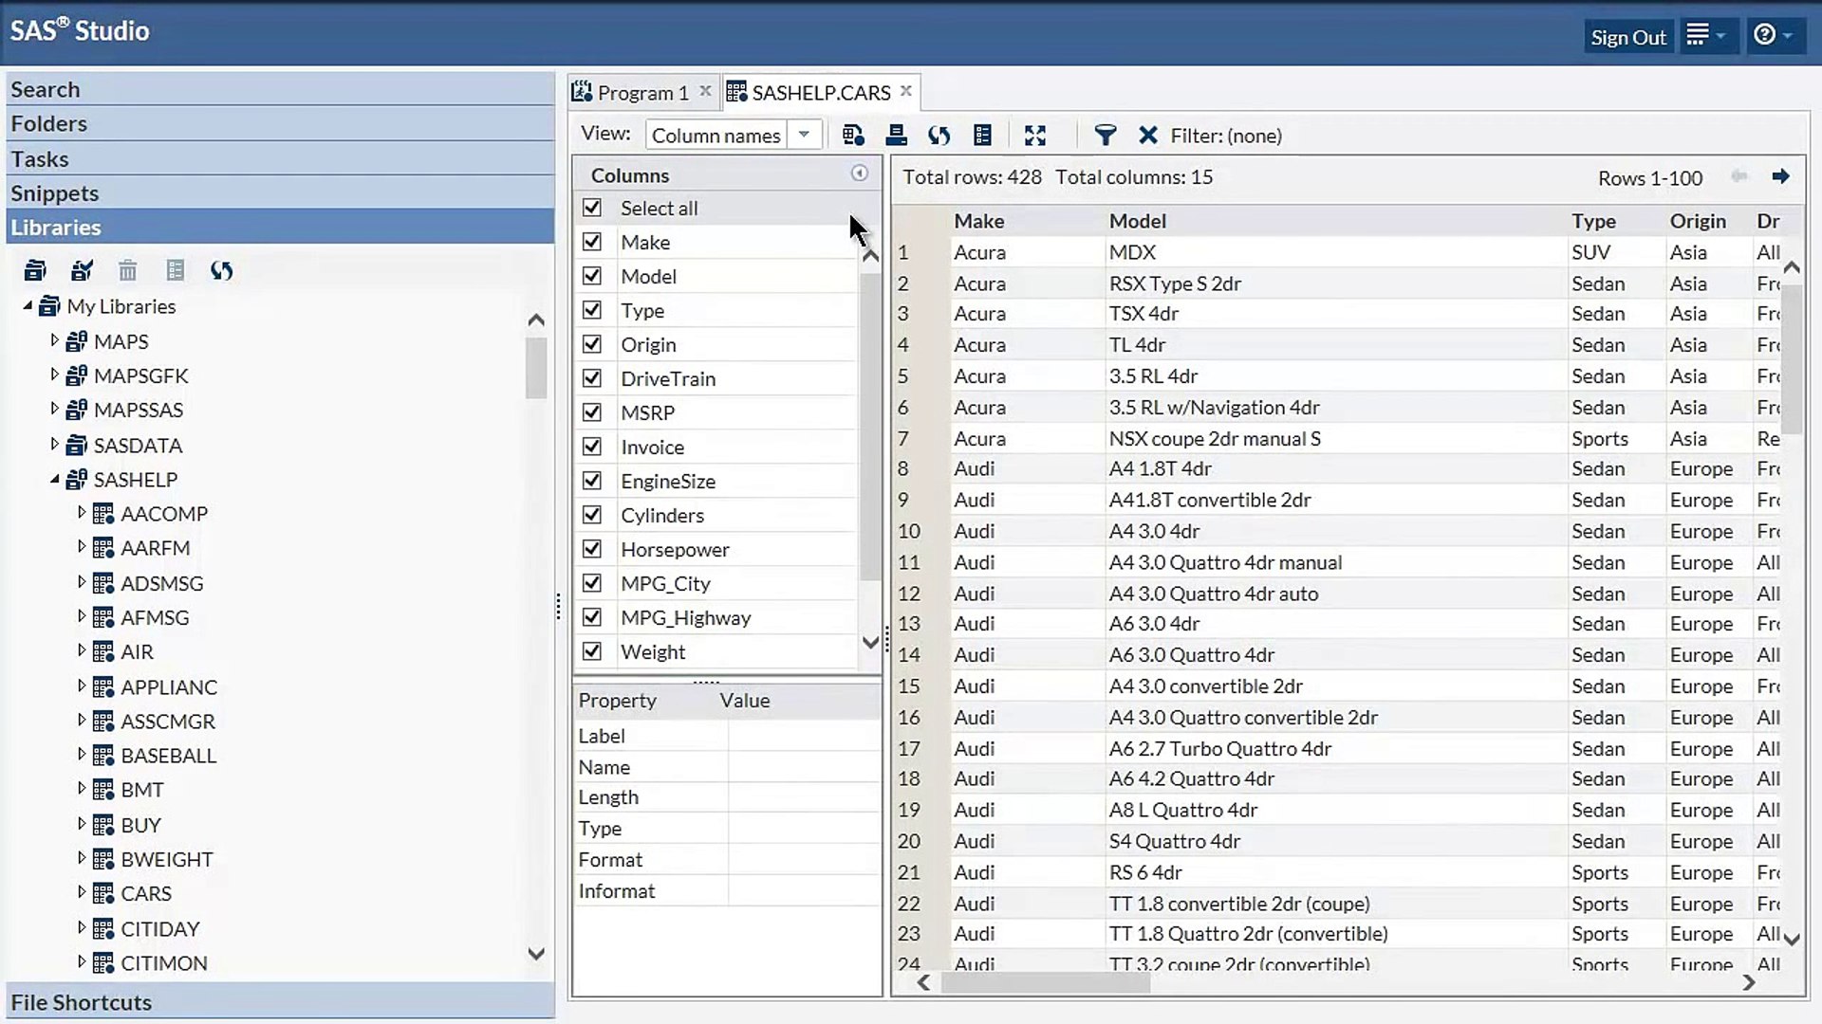Open table properties icon in toolbar

(983, 136)
